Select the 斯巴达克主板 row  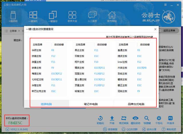[x=49, y=91]
